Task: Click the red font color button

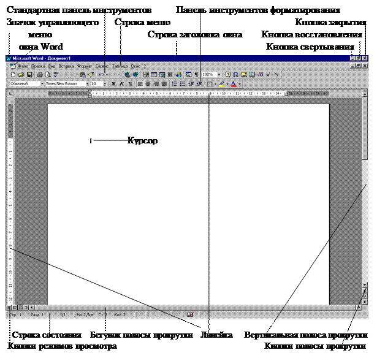Action: (234, 83)
